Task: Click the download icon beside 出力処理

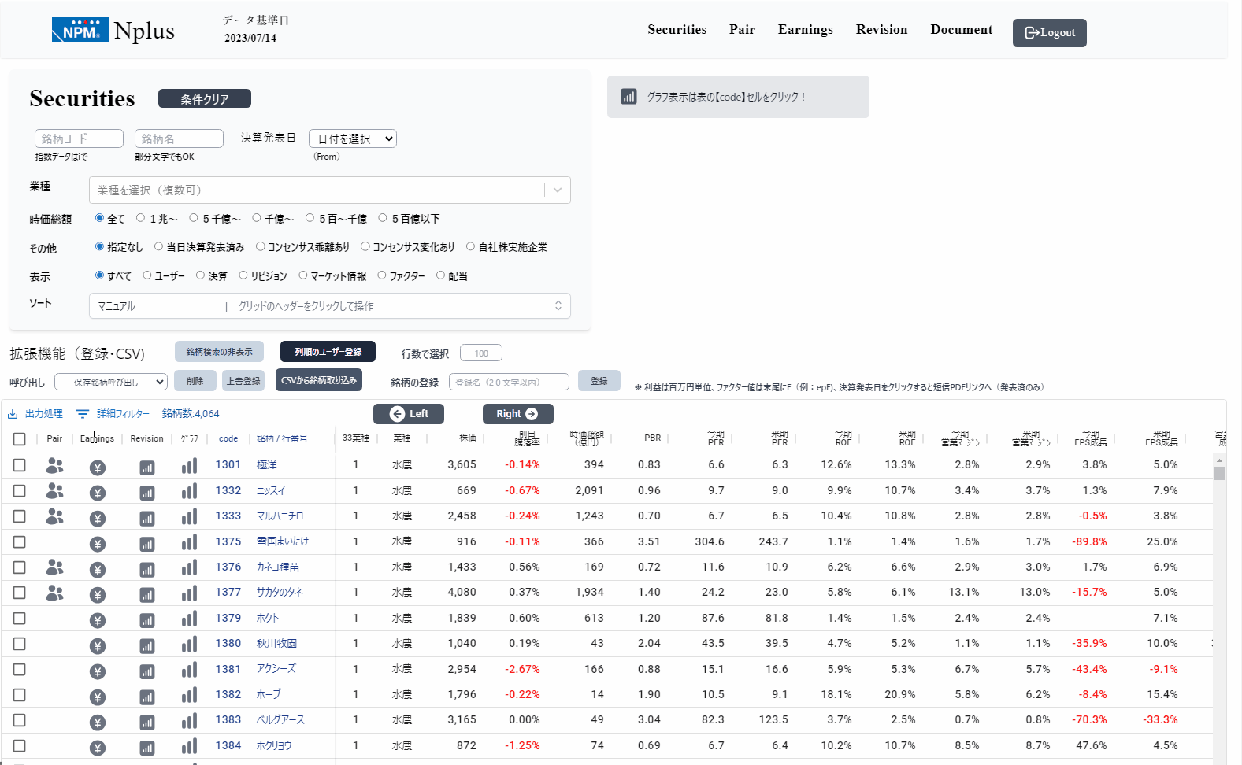Action: (13, 414)
